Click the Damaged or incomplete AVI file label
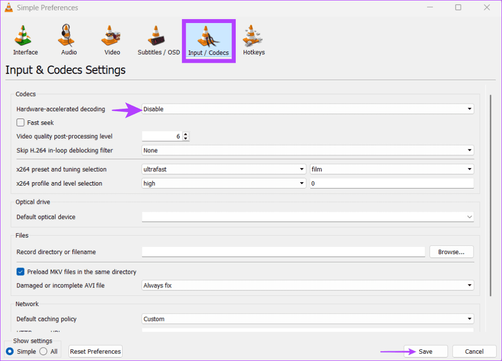Viewport: 502px width, 361px height. (x=60, y=285)
